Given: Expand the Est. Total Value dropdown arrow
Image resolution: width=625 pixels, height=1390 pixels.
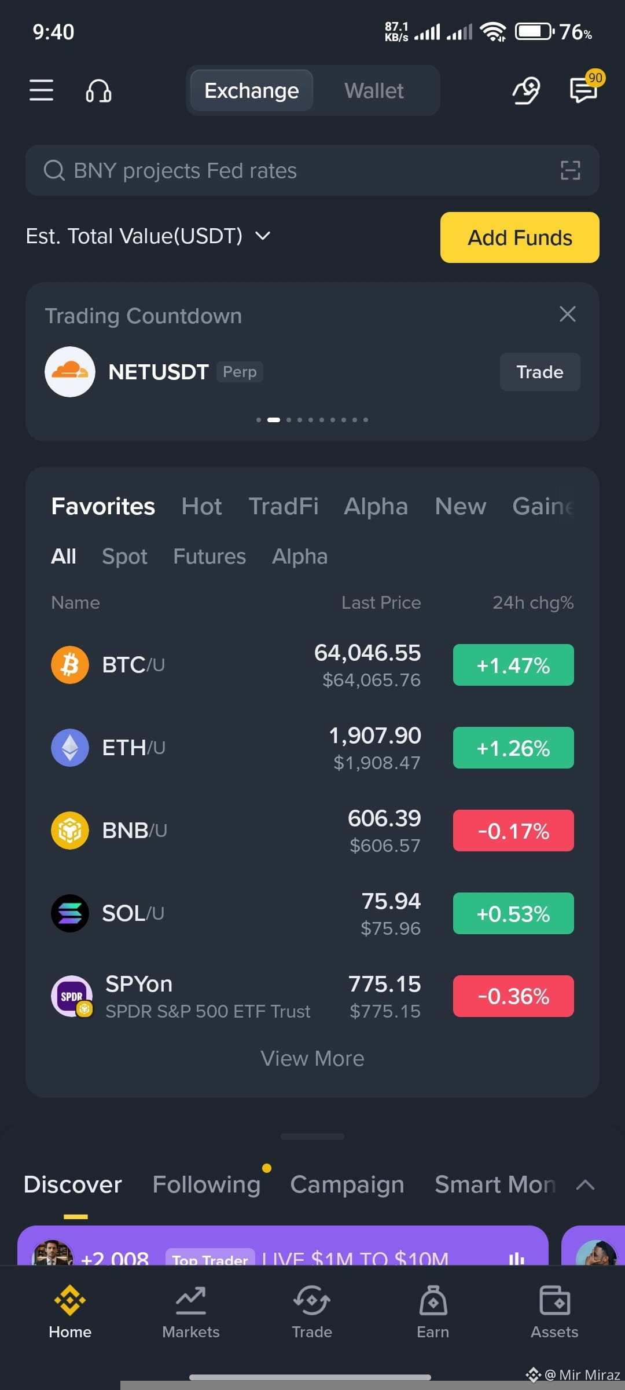Looking at the screenshot, I should [263, 236].
